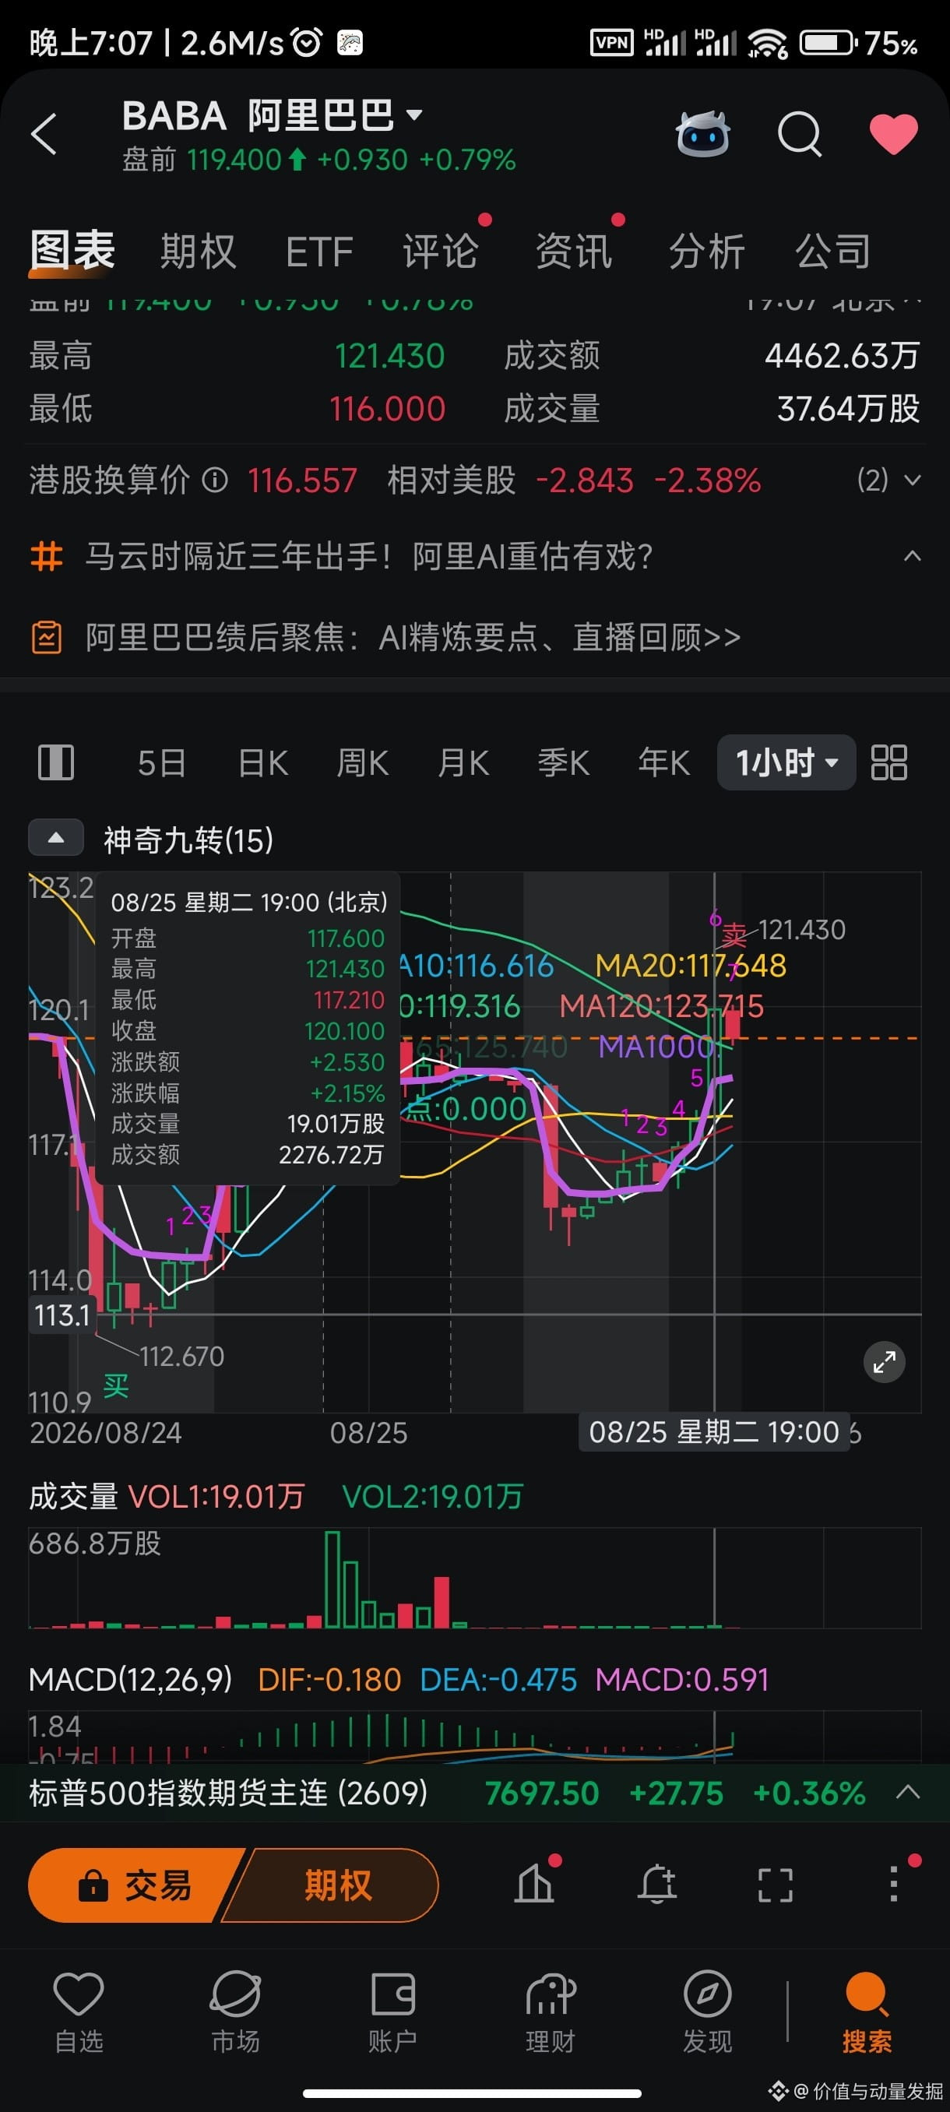Tap the calendar report icon by 阿里巴巴绩后聚焦
The width and height of the screenshot is (950, 2112).
47,637
